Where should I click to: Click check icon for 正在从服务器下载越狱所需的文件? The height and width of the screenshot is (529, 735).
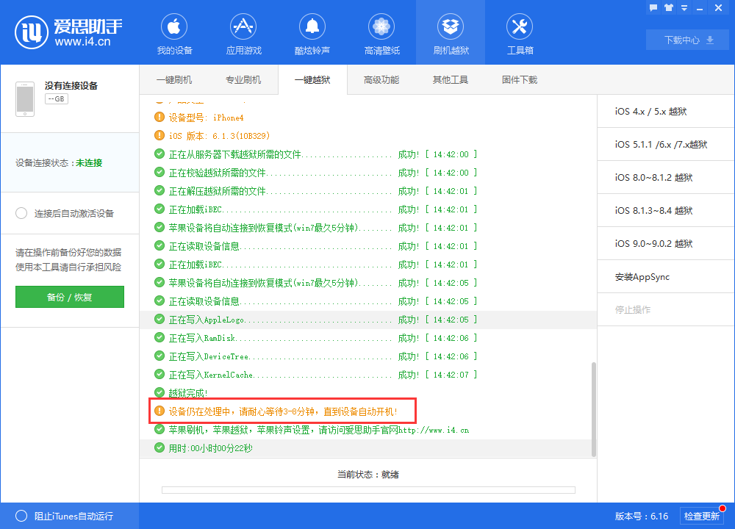(x=159, y=154)
